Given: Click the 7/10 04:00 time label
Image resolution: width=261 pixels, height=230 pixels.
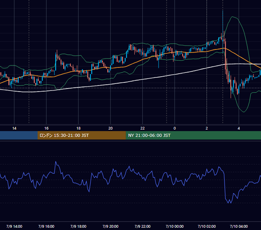Looking at the screenshot, I should 239,226.
